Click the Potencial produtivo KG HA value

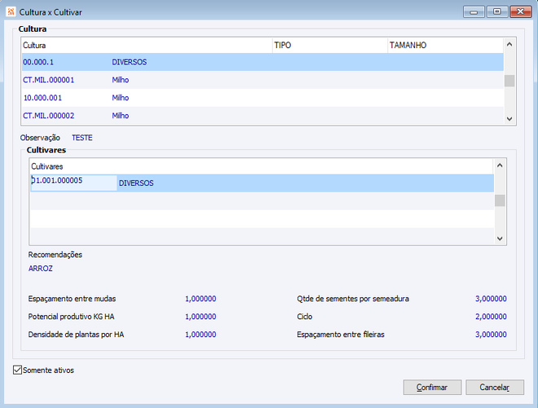tap(201, 317)
